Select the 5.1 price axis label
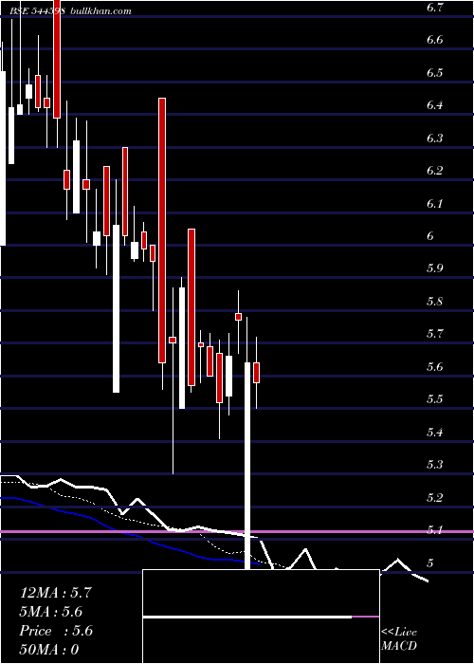The image size is (474, 664). pos(434,530)
